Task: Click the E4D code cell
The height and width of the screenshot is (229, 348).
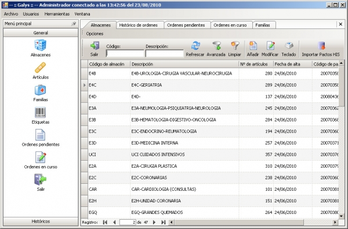Action: click(109, 97)
